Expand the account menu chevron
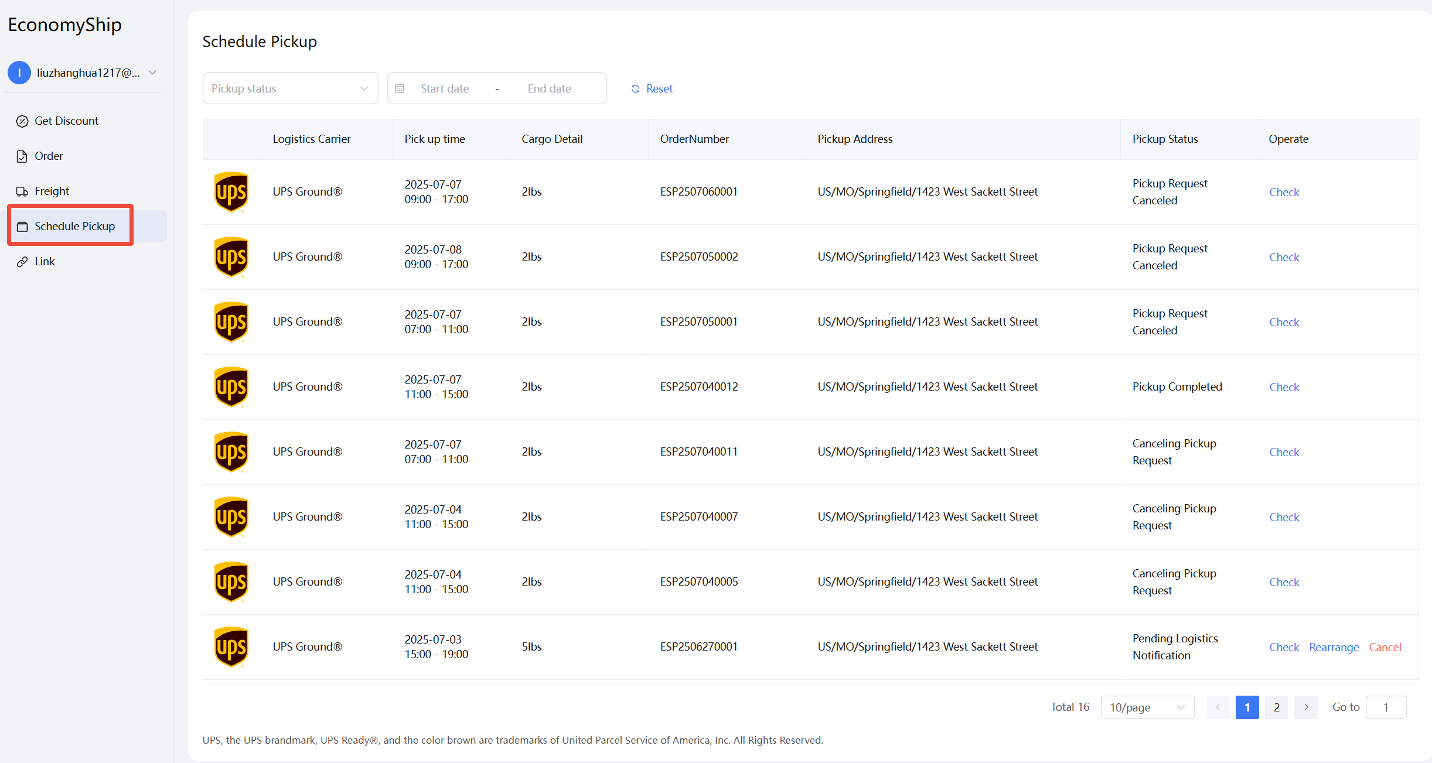This screenshot has width=1432, height=763. [x=152, y=73]
